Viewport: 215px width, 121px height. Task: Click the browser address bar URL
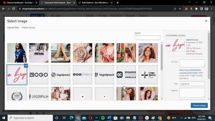(87, 9)
